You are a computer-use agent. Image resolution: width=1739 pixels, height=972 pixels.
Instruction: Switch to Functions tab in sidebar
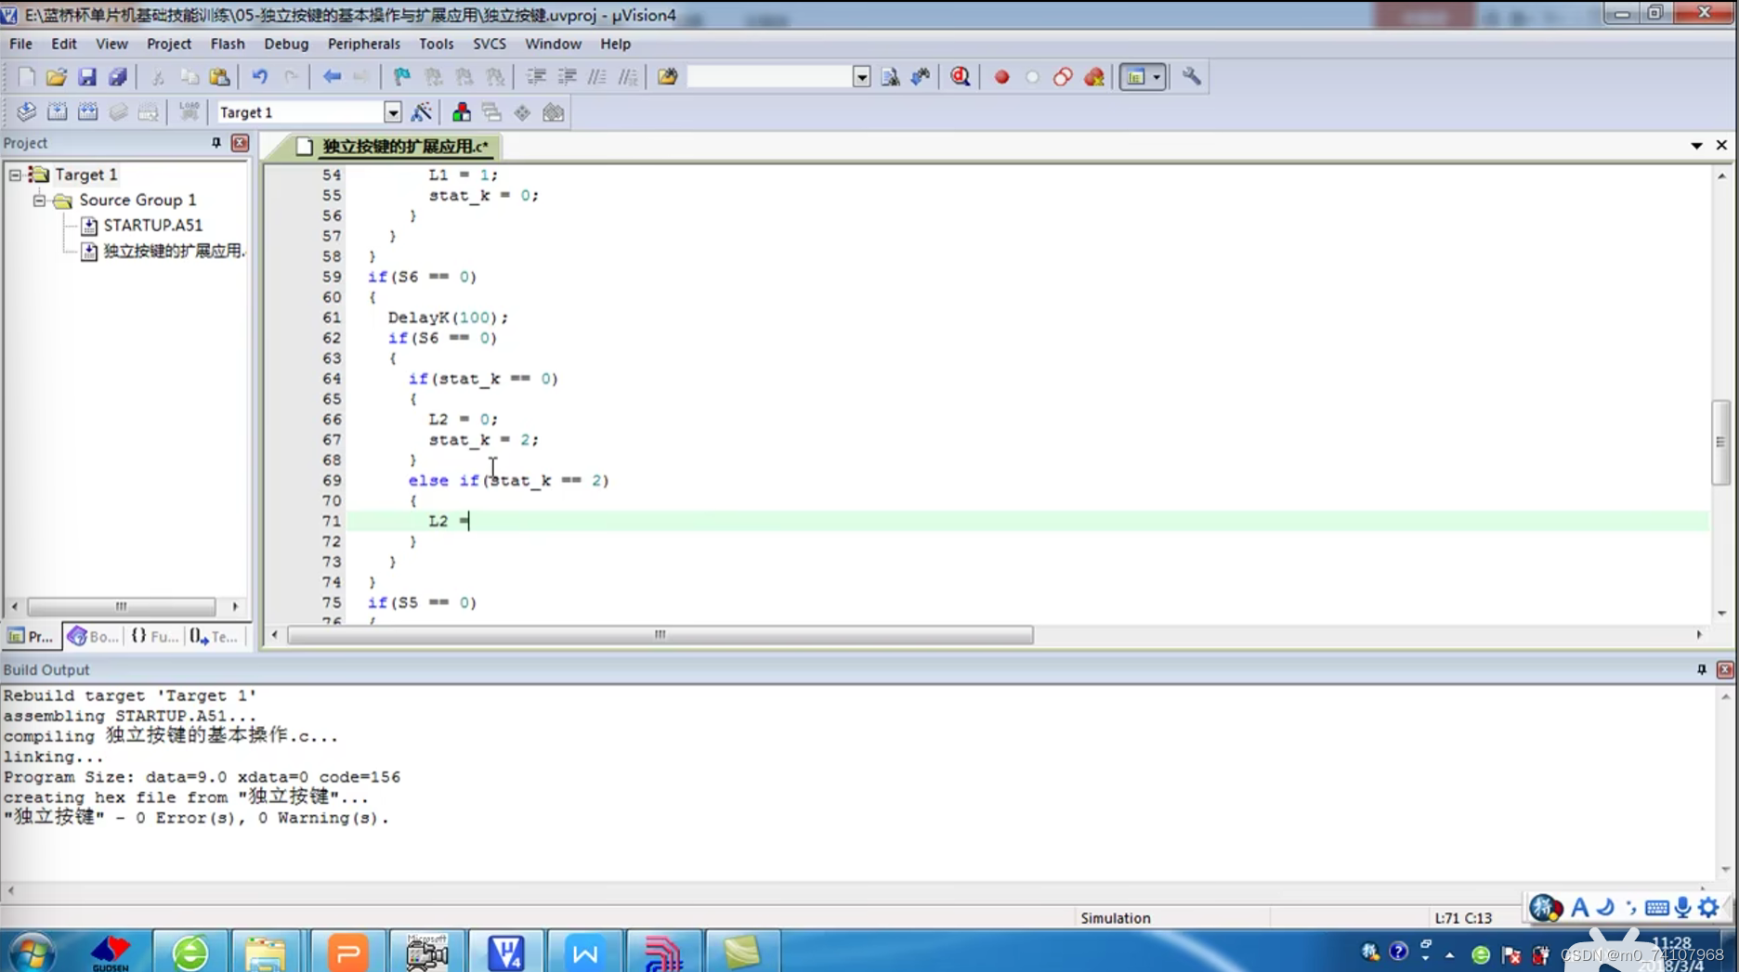coord(154,636)
